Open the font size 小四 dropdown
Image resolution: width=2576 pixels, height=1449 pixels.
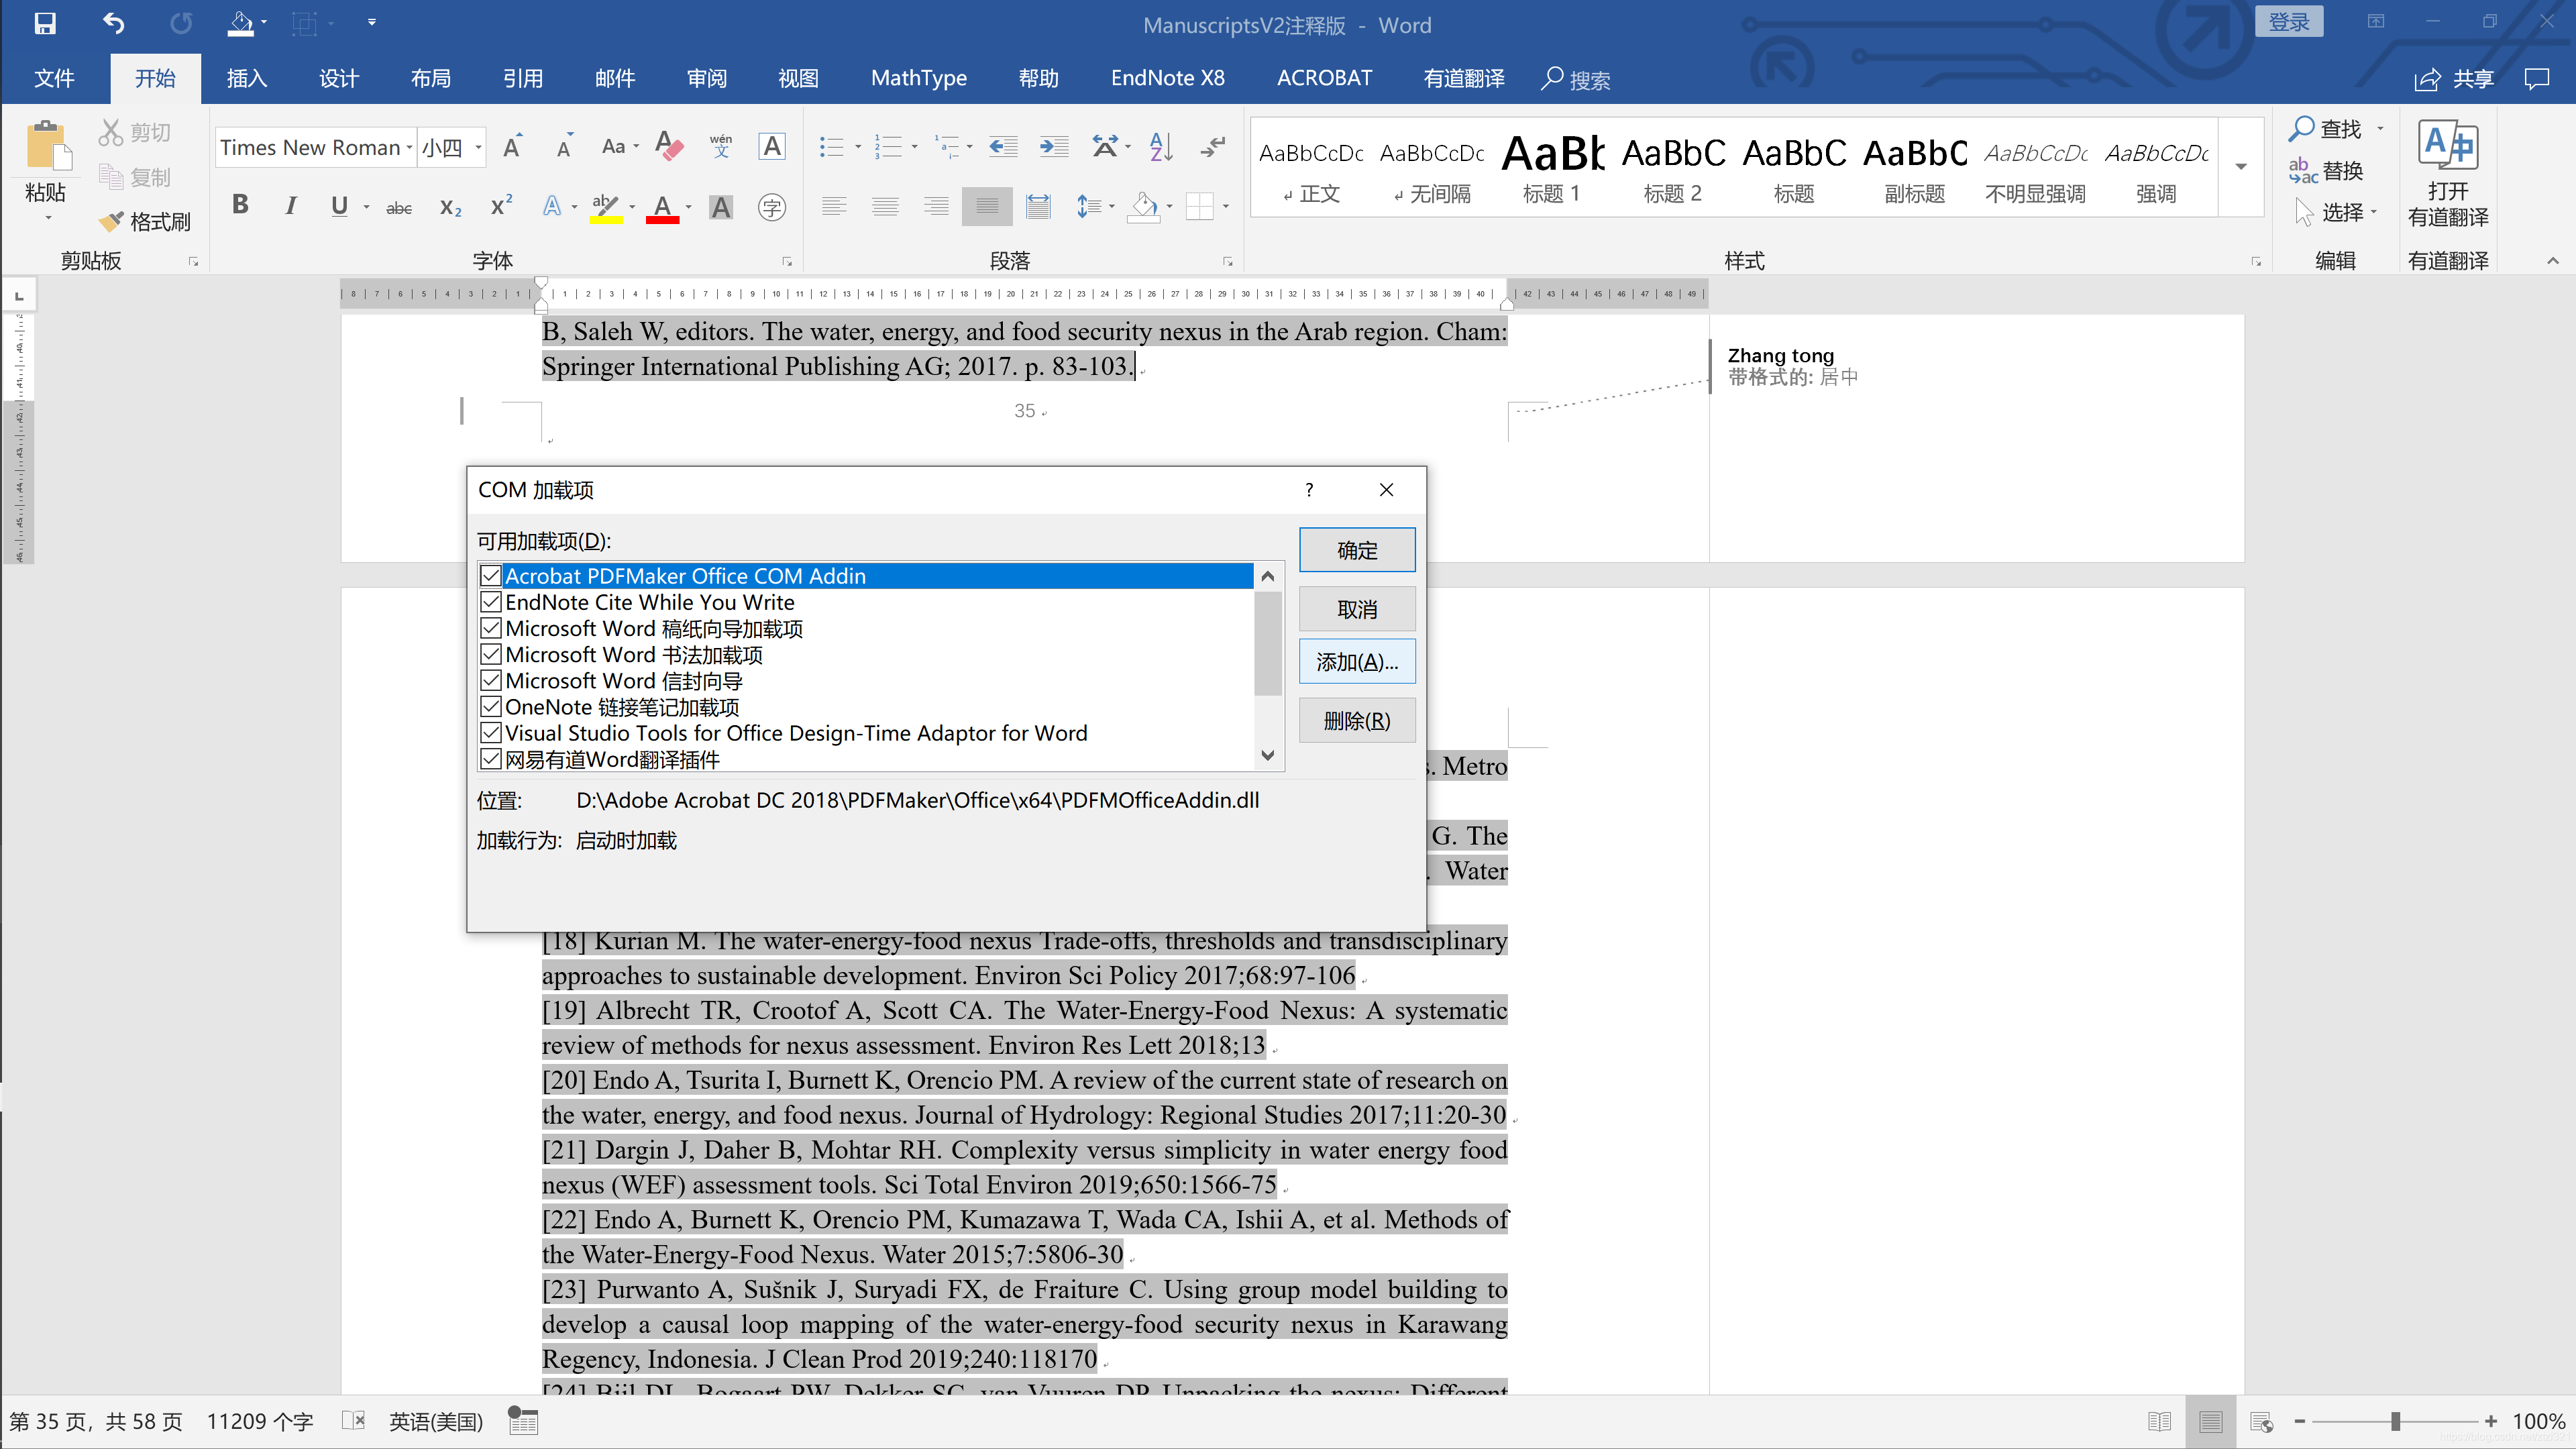(x=478, y=148)
